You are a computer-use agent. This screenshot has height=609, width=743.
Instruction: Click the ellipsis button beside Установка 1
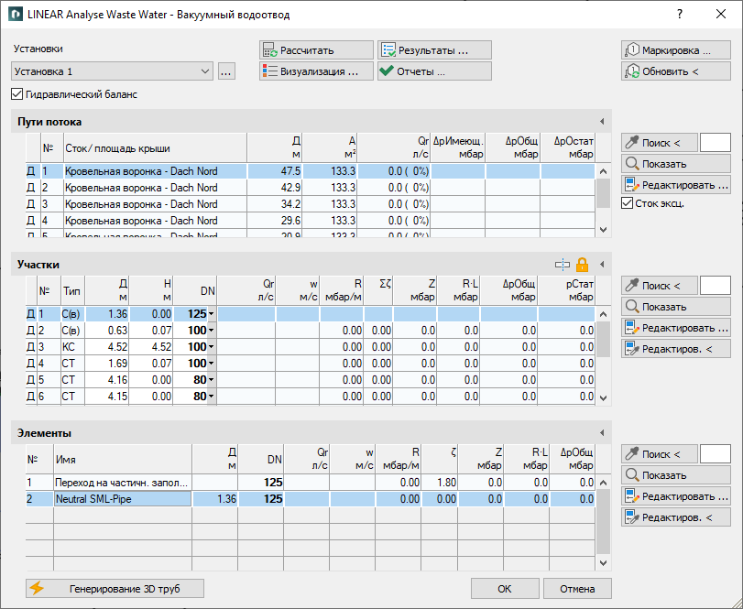tap(226, 71)
